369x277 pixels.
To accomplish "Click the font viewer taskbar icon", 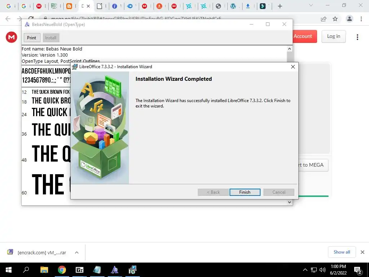I will point(115,270).
